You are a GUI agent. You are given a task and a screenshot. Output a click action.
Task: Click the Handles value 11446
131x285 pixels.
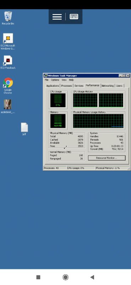[x=120, y=136]
